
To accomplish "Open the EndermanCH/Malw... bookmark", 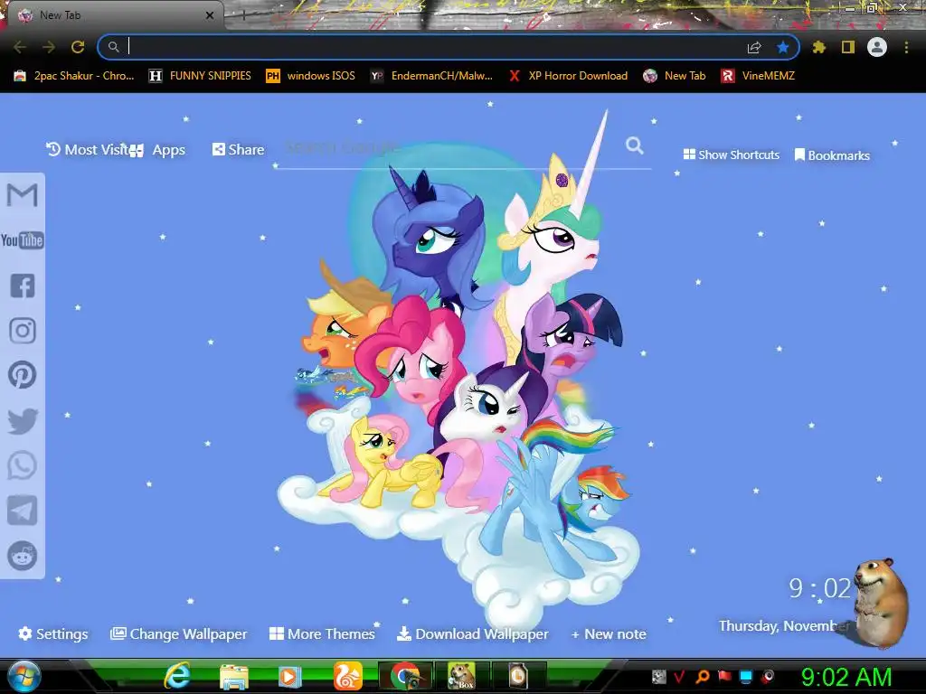I will [x=431, y=76].
